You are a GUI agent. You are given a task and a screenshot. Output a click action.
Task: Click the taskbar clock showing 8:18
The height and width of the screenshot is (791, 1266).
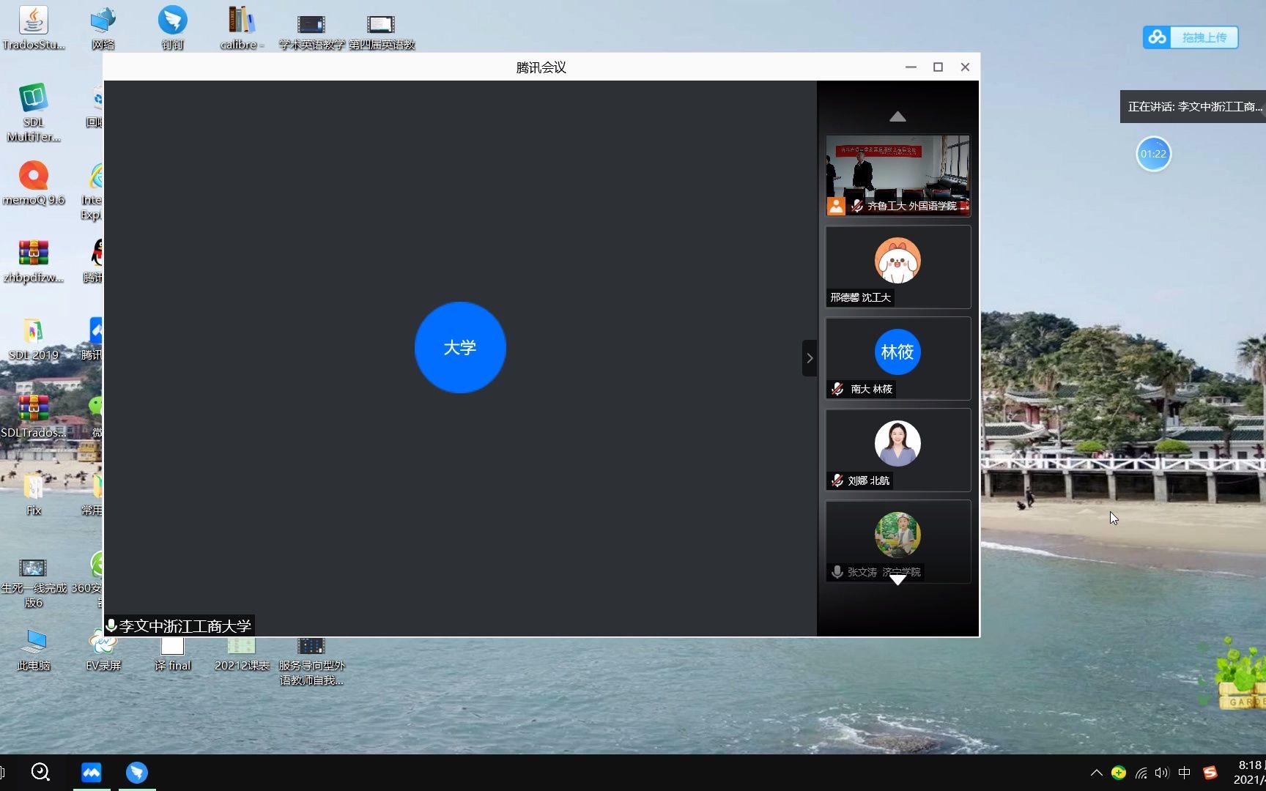(x=1248, y=773)
